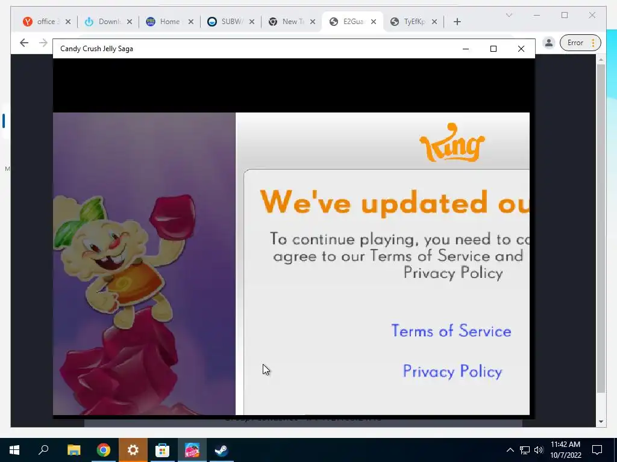The height and width of the screenshot is (462, 617).
Task: Show hidden system tray icons
Action: tap(510, 450)
